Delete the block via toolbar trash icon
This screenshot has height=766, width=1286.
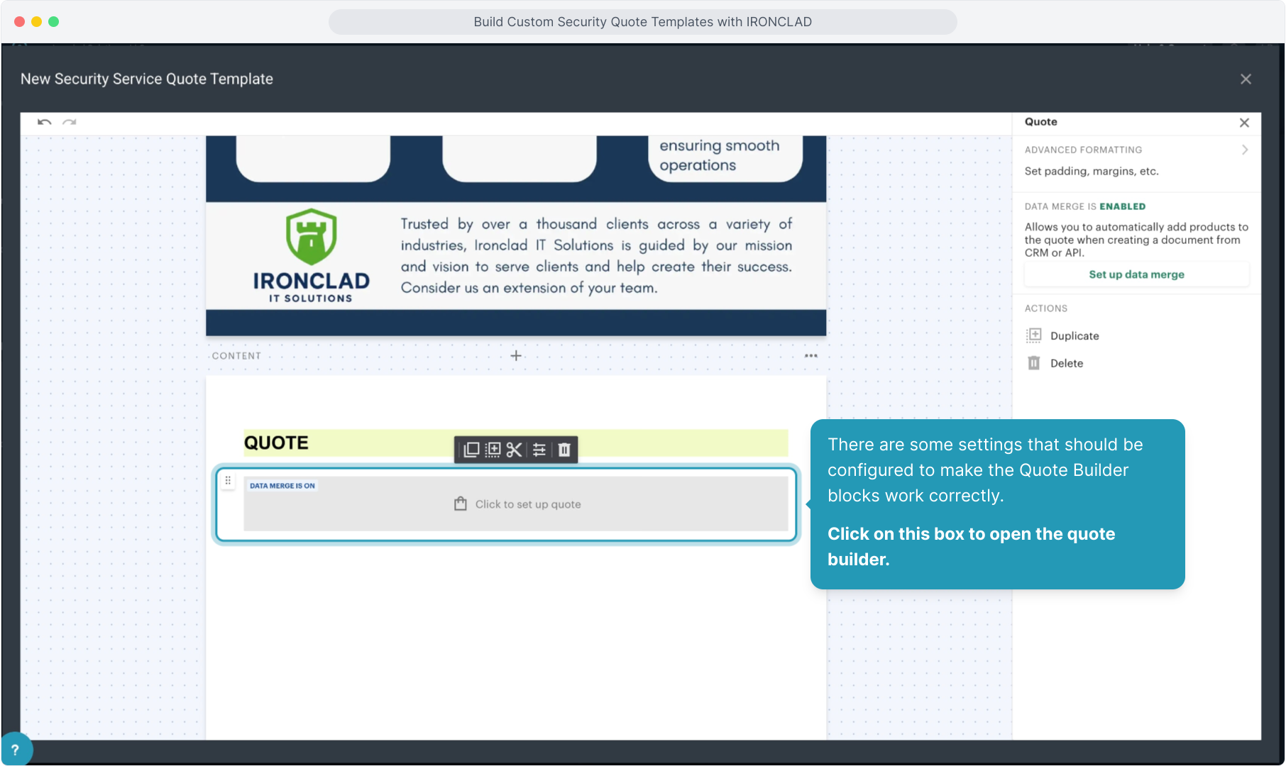(564, 450)
